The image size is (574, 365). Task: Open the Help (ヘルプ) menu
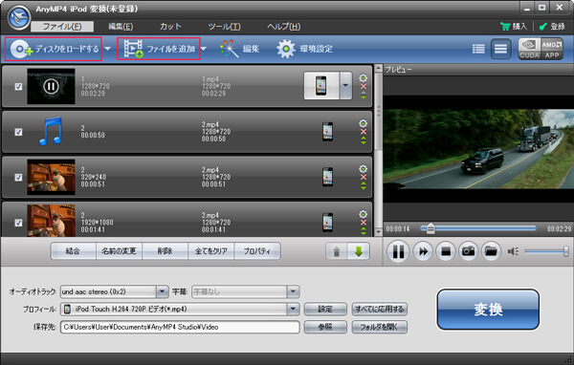(284, 27)
